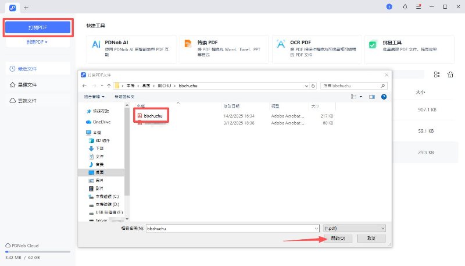This screenshot has width=465, height=266.
Task: Open cloud files in sidebar
Action: pos(38,101)
